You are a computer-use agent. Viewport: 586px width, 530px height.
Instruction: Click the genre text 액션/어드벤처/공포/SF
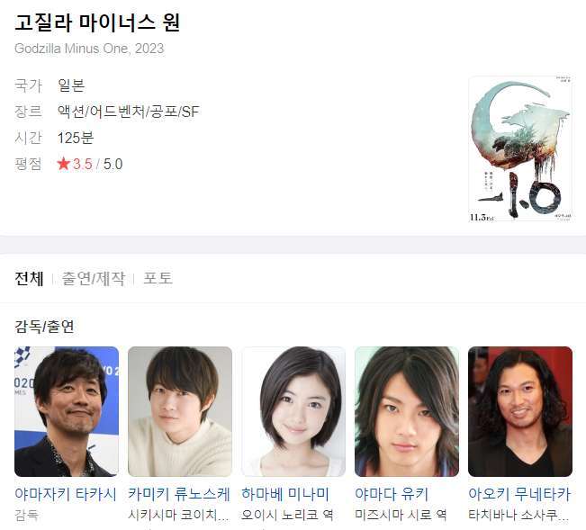128,112
